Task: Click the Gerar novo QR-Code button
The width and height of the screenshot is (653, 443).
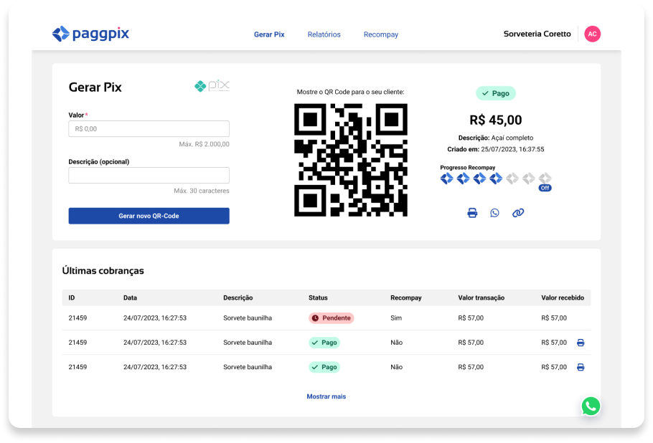Action: tap(149, 216)
